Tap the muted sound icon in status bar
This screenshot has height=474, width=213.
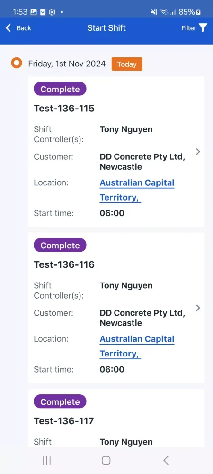154,12
